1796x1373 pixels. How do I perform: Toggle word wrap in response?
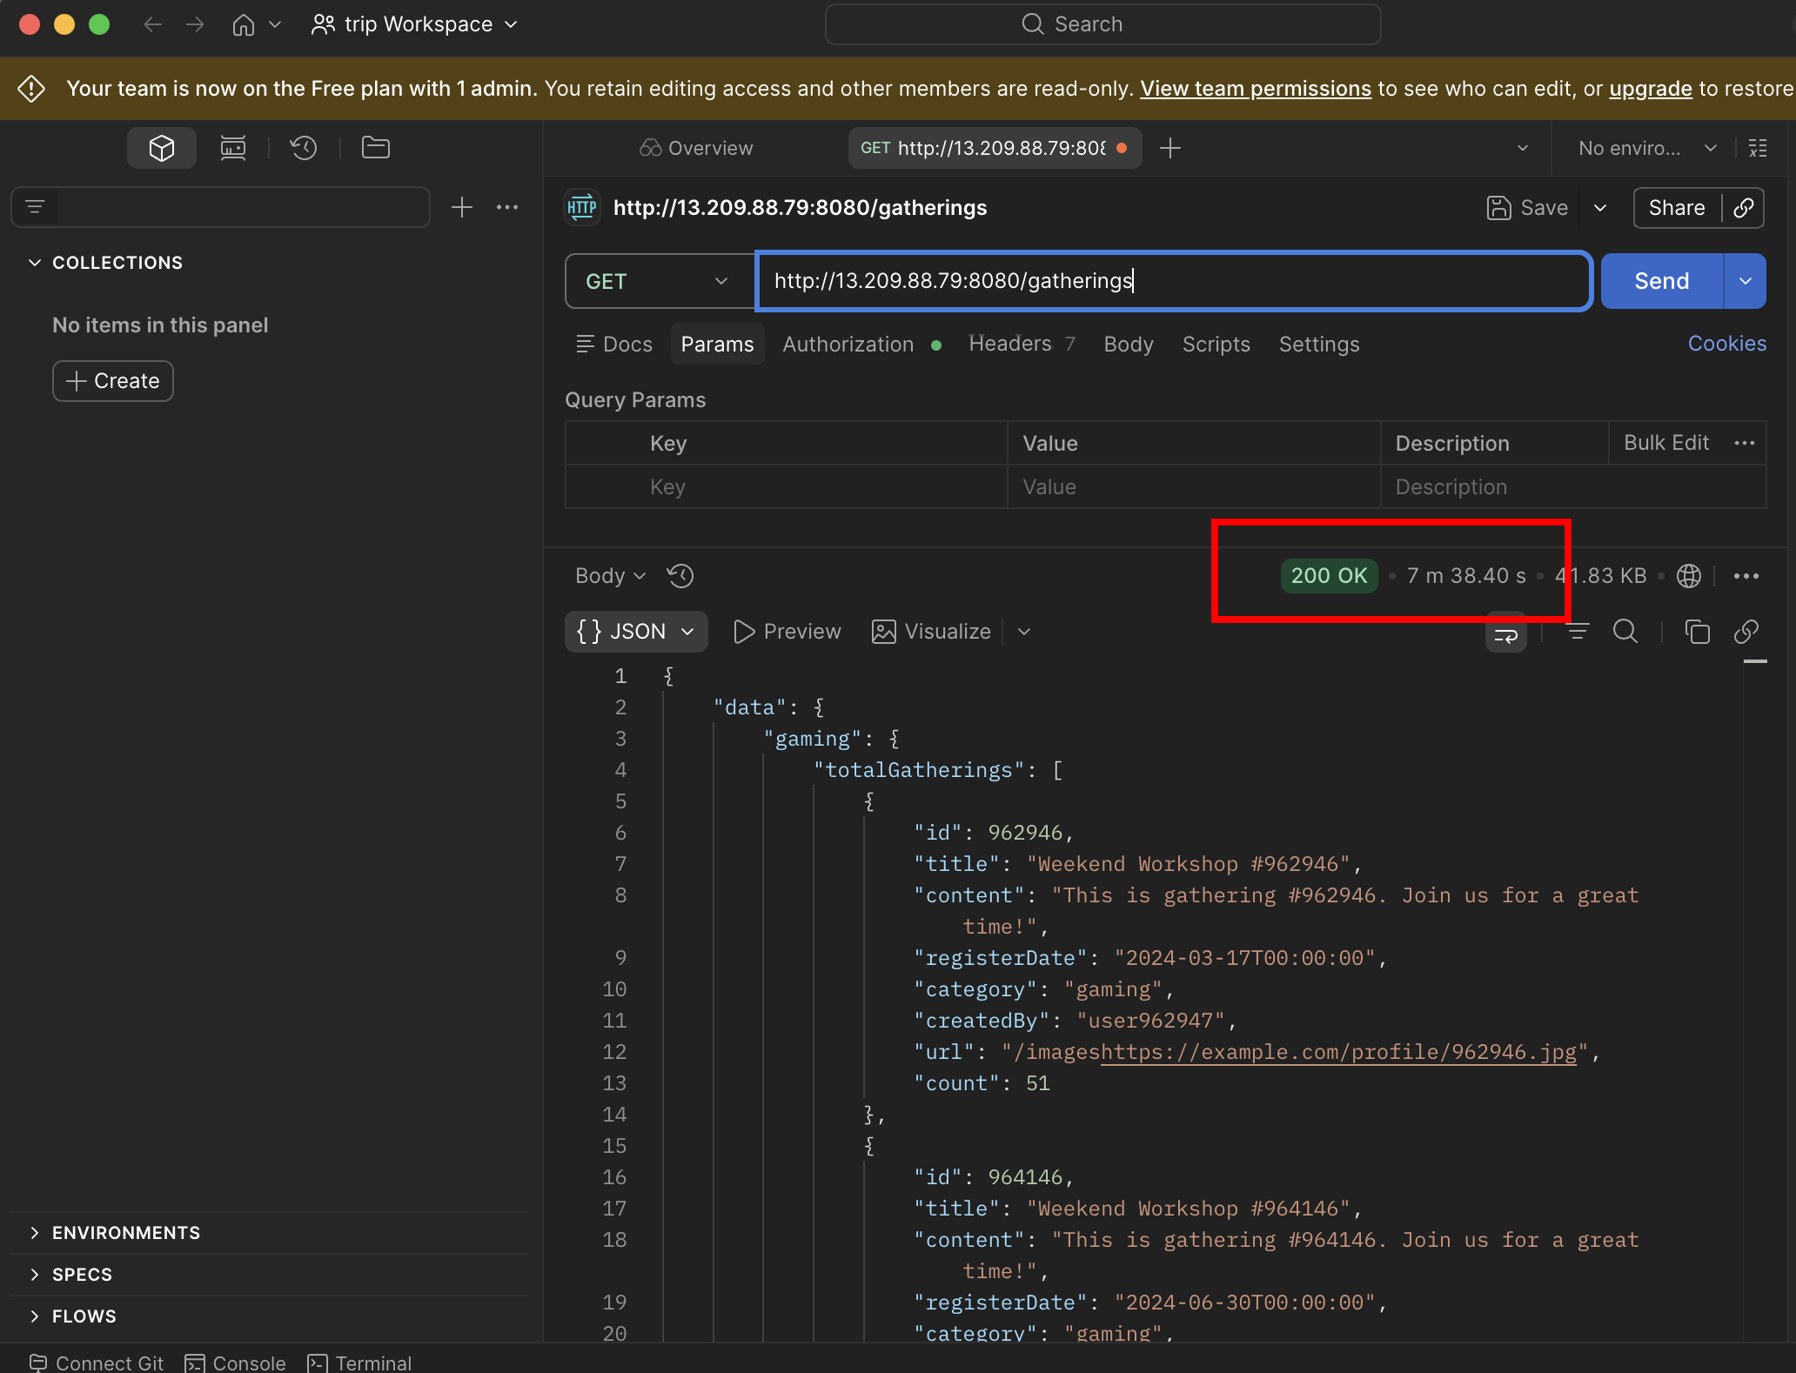1506,633
